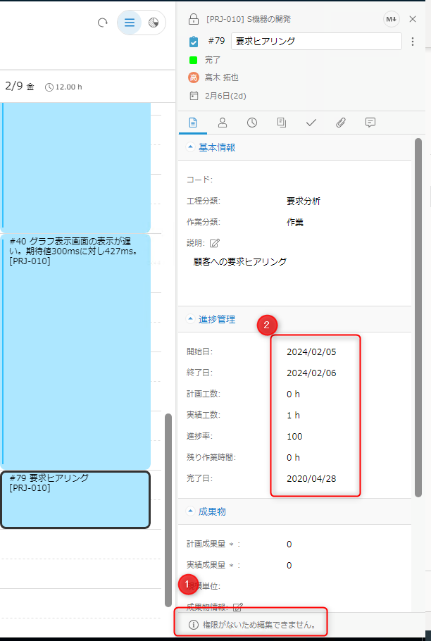
Task: Open the three-dot more options menu
Action: [x=413, y=42]
